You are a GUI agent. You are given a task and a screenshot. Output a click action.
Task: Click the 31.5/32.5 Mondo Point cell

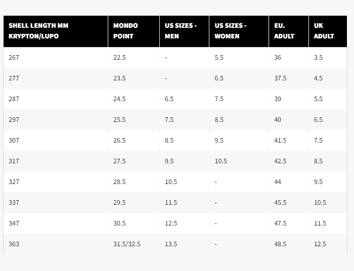point(127,244)
